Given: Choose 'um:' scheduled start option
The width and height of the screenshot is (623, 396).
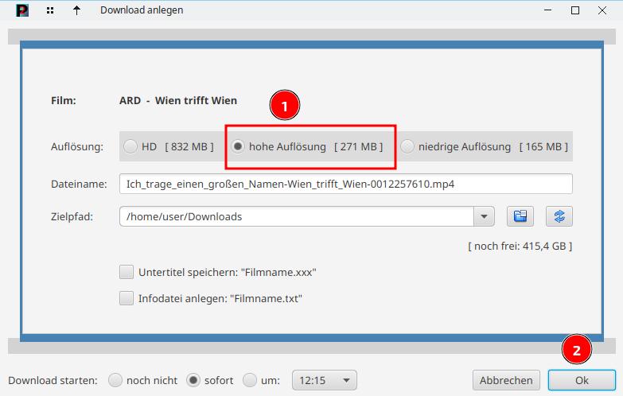Looking at the screenshot, I should click(x=250, y=380).
